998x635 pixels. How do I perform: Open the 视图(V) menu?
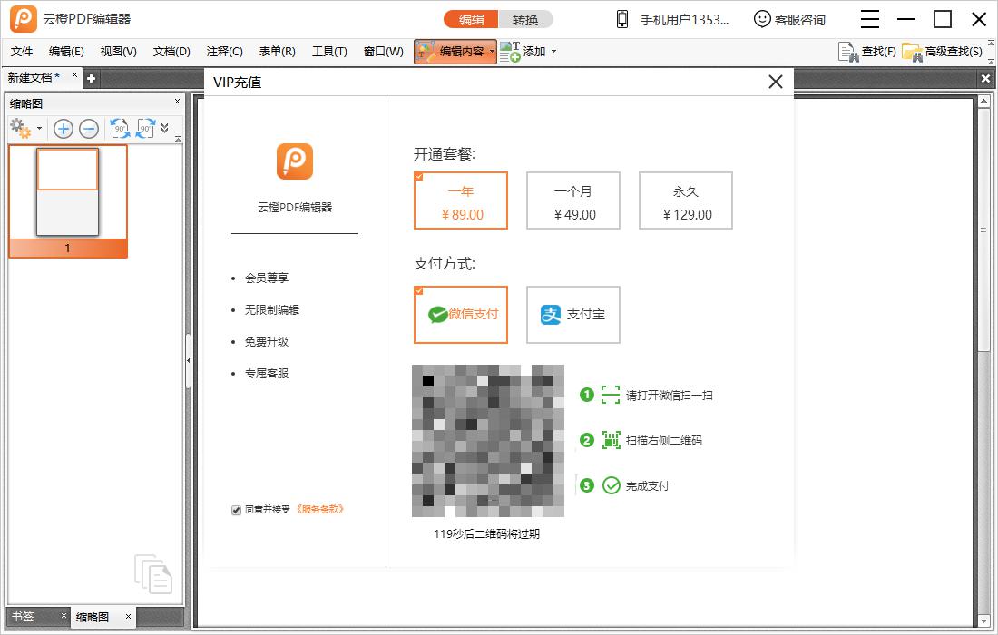click(118, 52)
